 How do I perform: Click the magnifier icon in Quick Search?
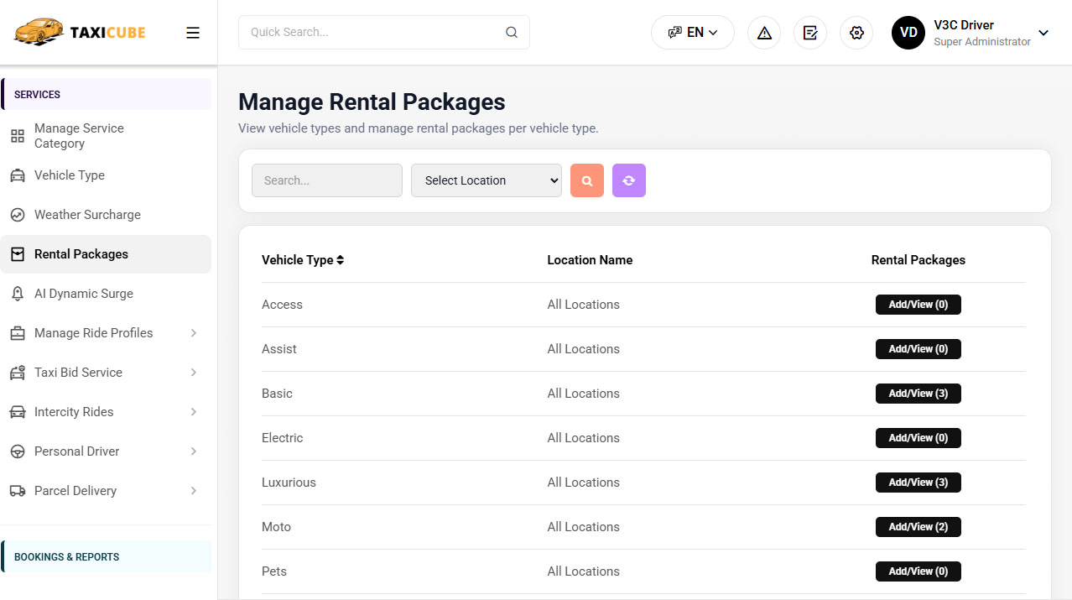(512, 32)
